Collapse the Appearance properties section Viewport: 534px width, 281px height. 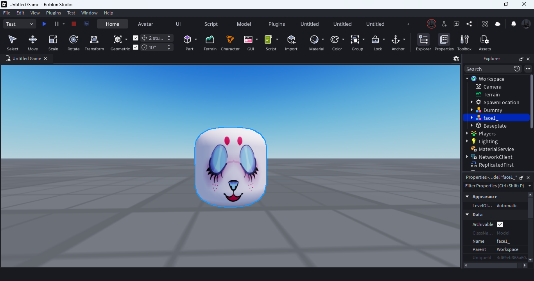point(467,197)
